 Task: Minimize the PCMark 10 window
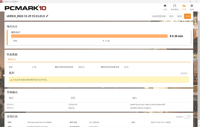tap(184, 2)
